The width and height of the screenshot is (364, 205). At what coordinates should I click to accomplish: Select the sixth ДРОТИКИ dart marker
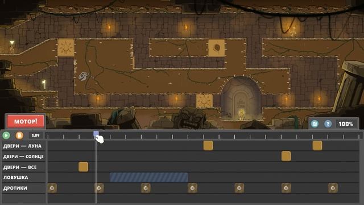tap(286, 188)
